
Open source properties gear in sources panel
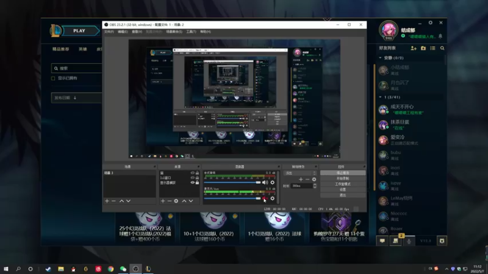tap(176, 201)
